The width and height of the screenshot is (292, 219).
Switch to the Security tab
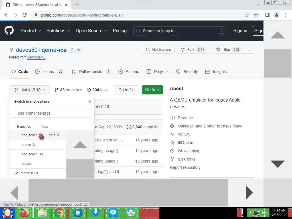(187, 72)
